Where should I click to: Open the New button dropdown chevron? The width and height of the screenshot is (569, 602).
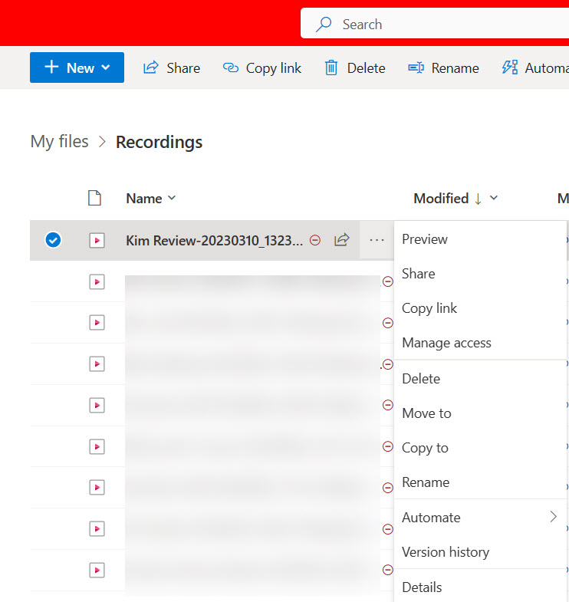point(106,67)
